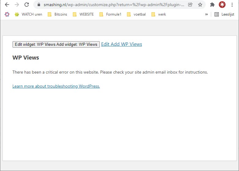Click the critical error message text

[110, 72]
